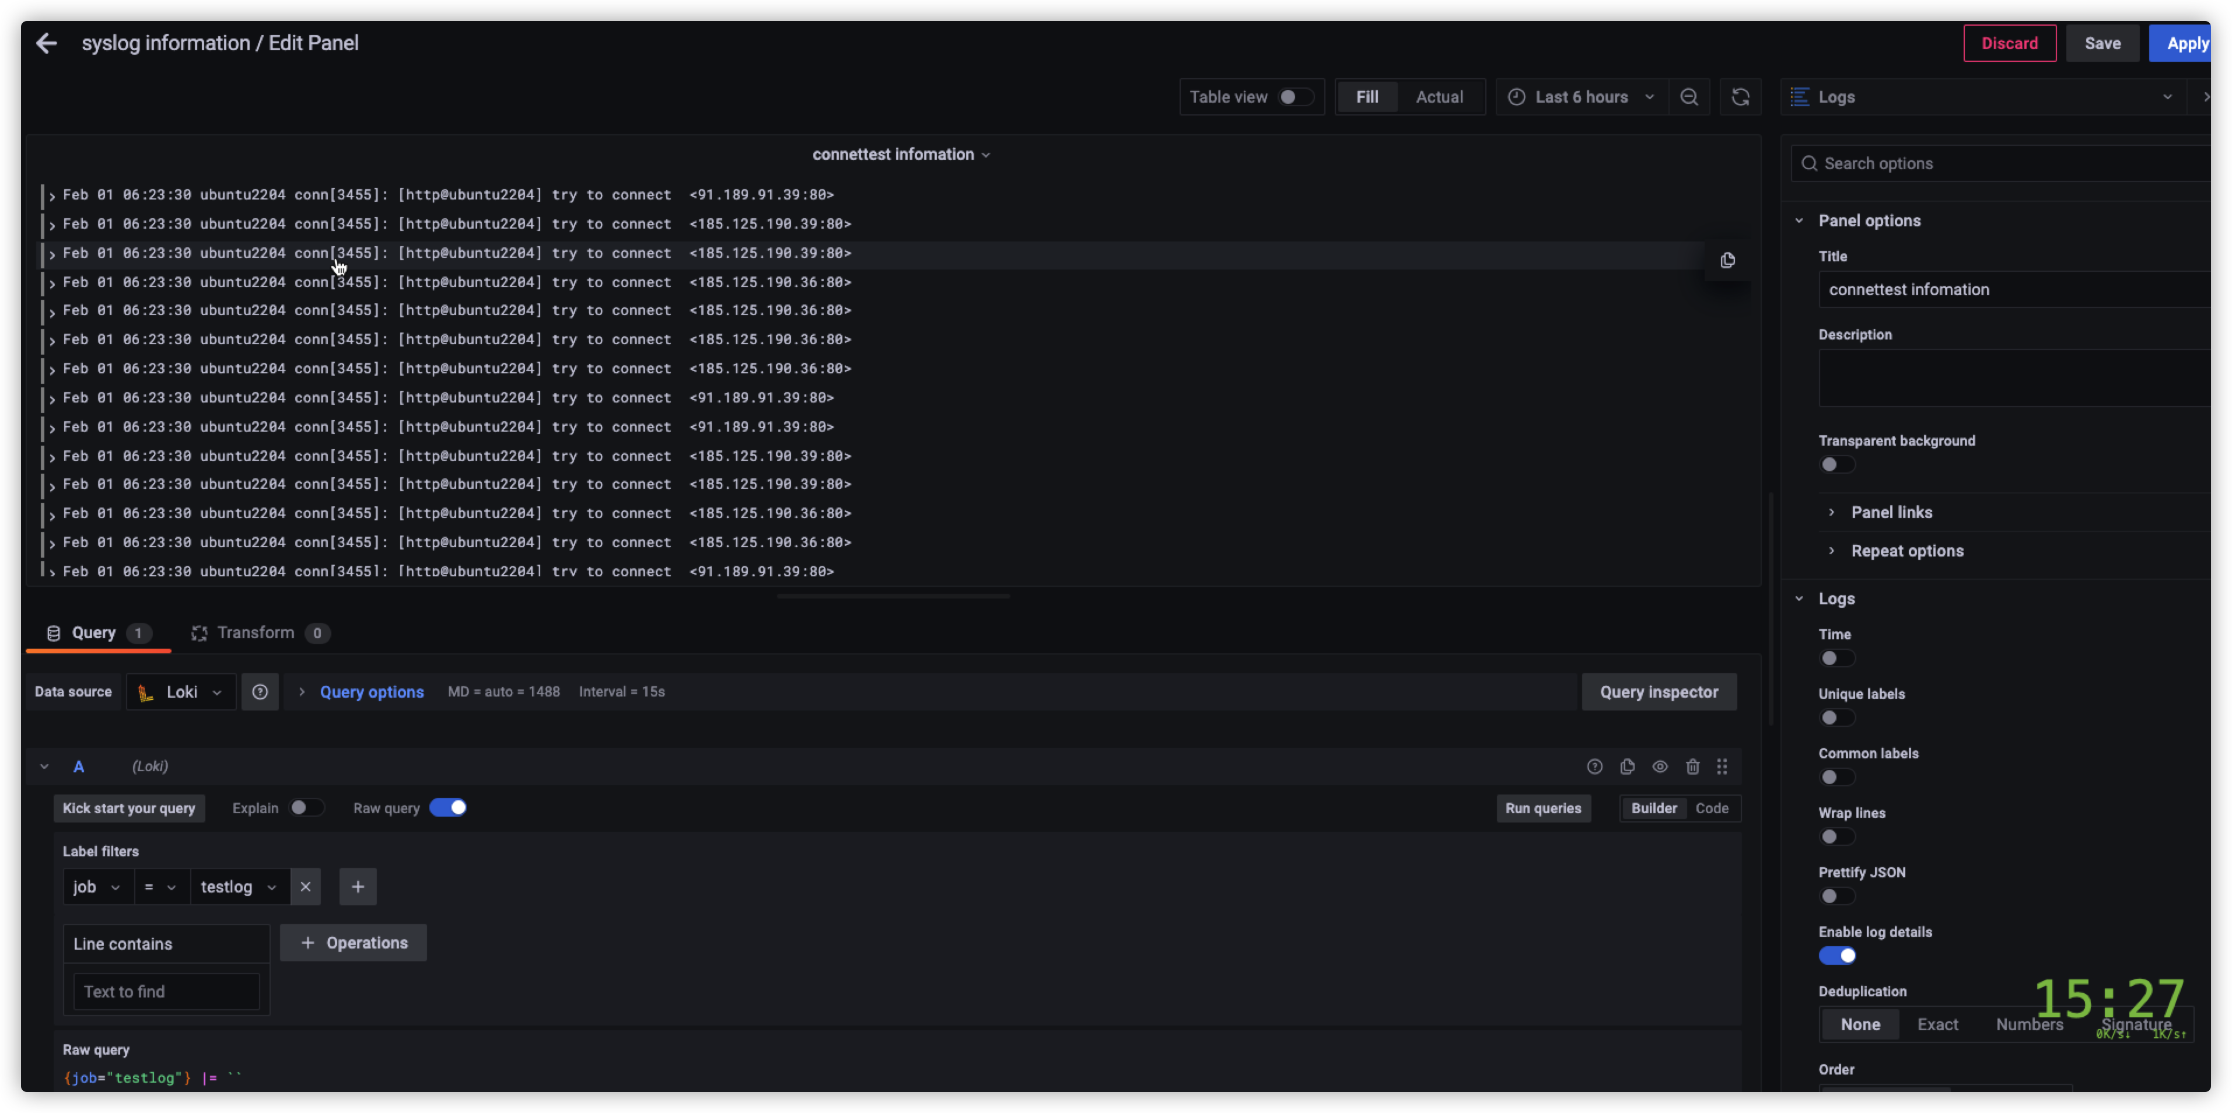Image resolution: width=2232 pixels, height=1113 pixels.
Task: Expand the Repeat options section
Action: 1906,550
